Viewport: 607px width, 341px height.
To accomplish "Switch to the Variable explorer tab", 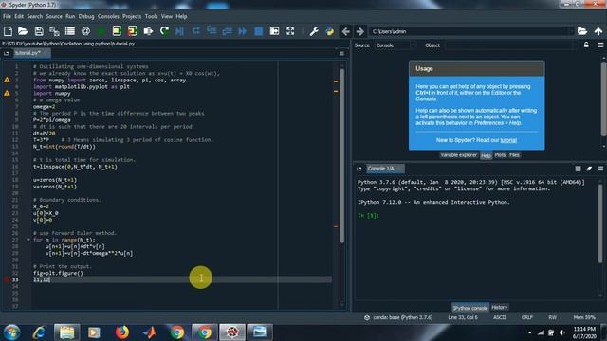I will (458, 155).
